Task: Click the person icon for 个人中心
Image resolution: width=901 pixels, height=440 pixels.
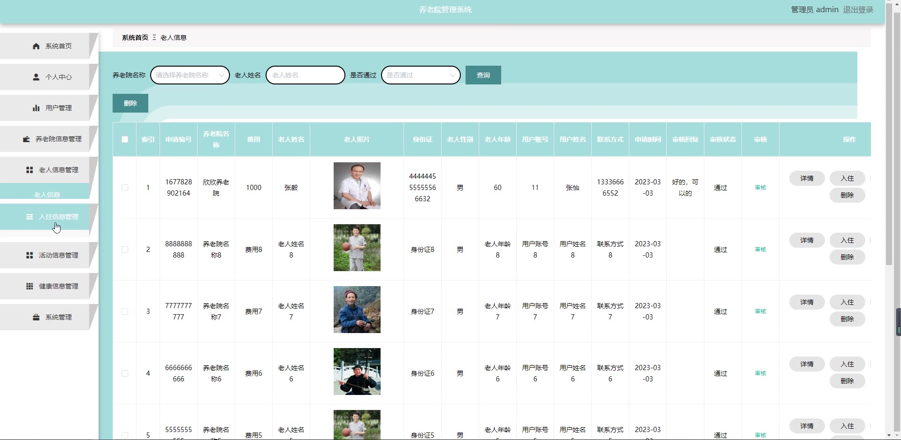Action: (36, 77)
